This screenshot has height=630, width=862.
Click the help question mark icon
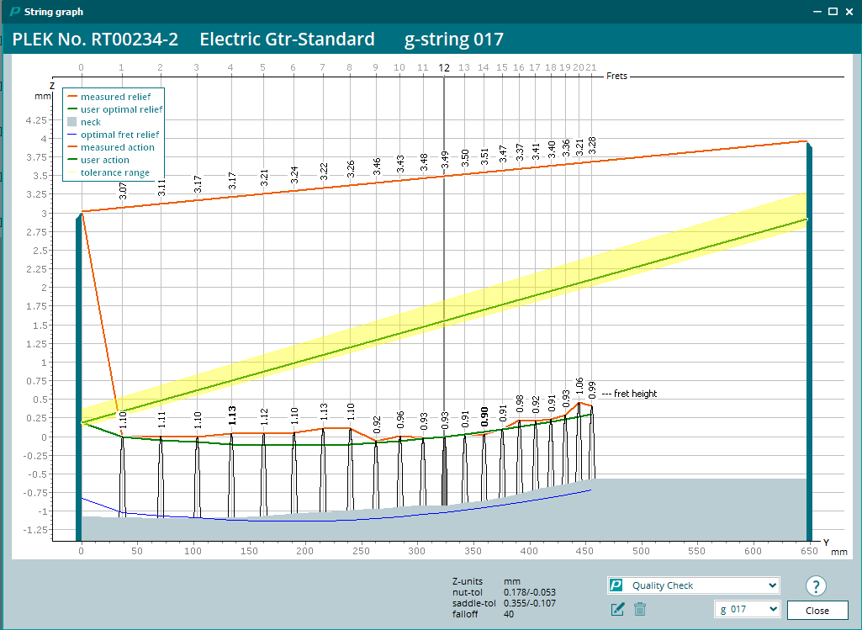coord(816,586)
